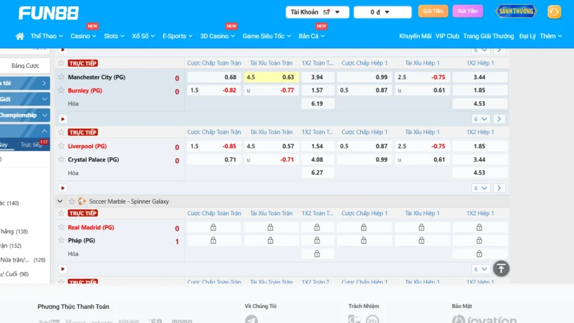Click the home icon in navigation bar

pyautogui.click(x=20, y=36)
